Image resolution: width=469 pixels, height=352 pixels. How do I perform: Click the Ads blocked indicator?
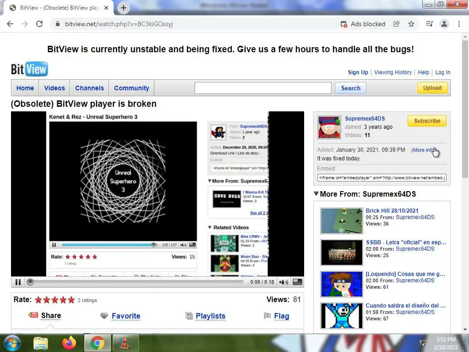click(363, 24)
